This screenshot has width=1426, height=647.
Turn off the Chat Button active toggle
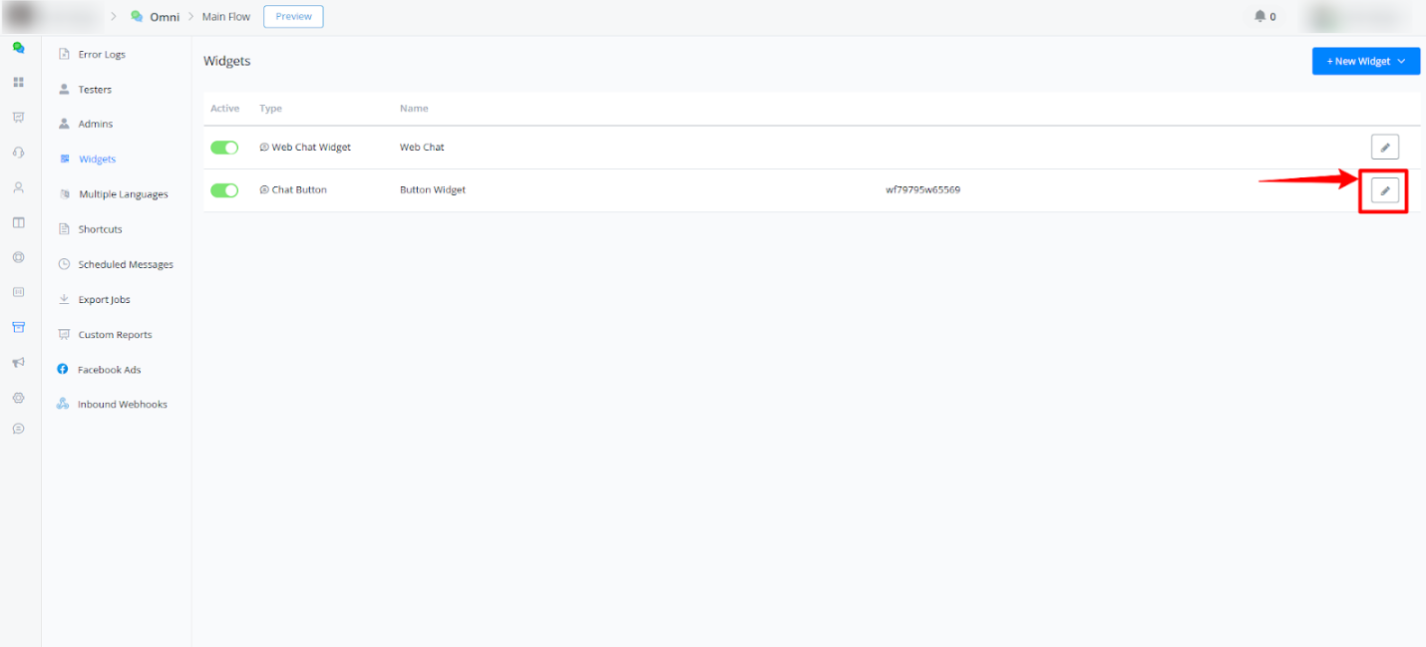pyautogui.click(x=224, y=190)
